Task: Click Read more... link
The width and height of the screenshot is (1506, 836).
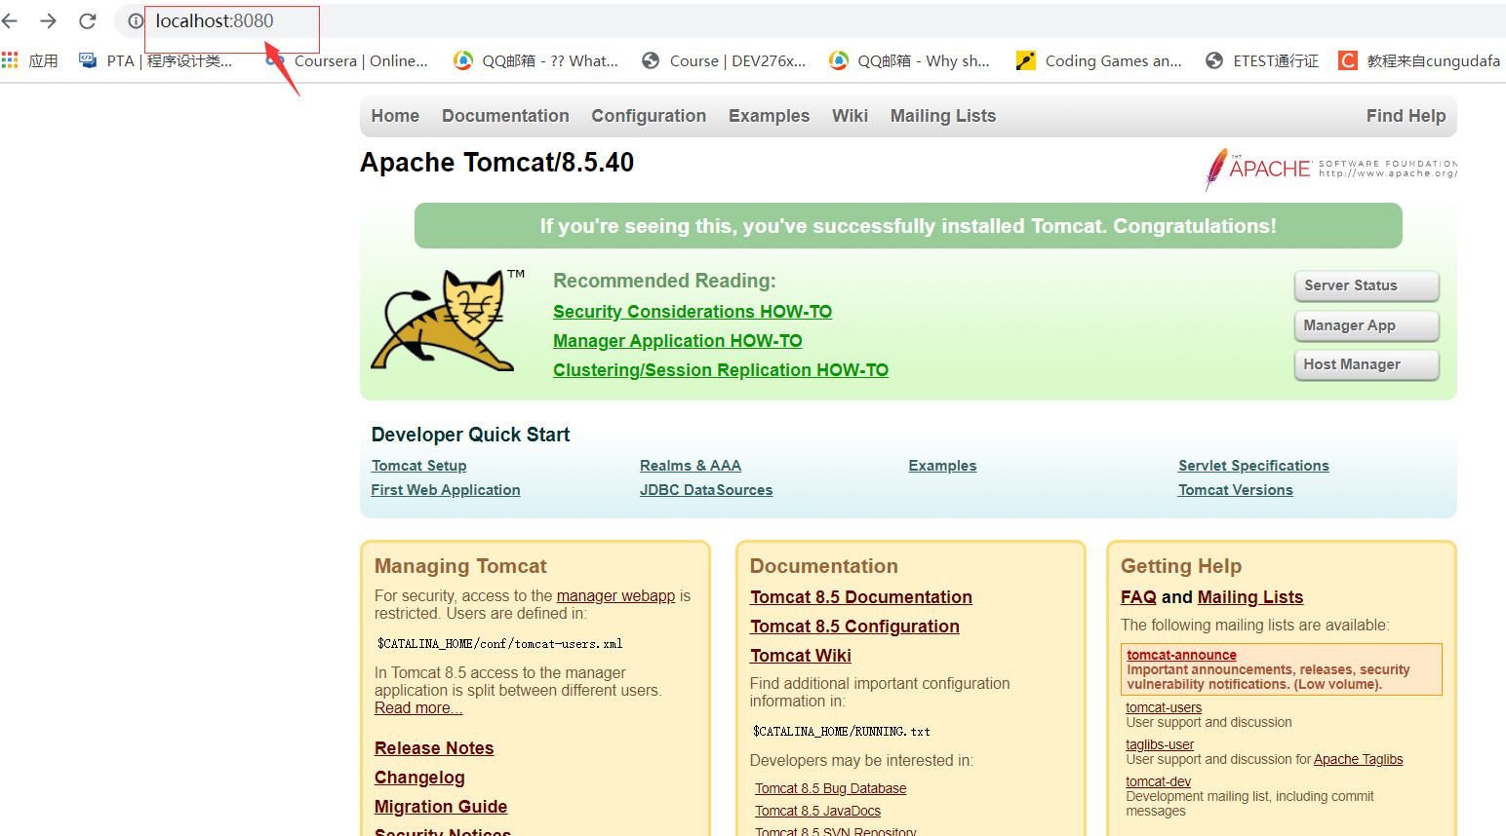Action: pyautogui.click(x=418, y=707)
